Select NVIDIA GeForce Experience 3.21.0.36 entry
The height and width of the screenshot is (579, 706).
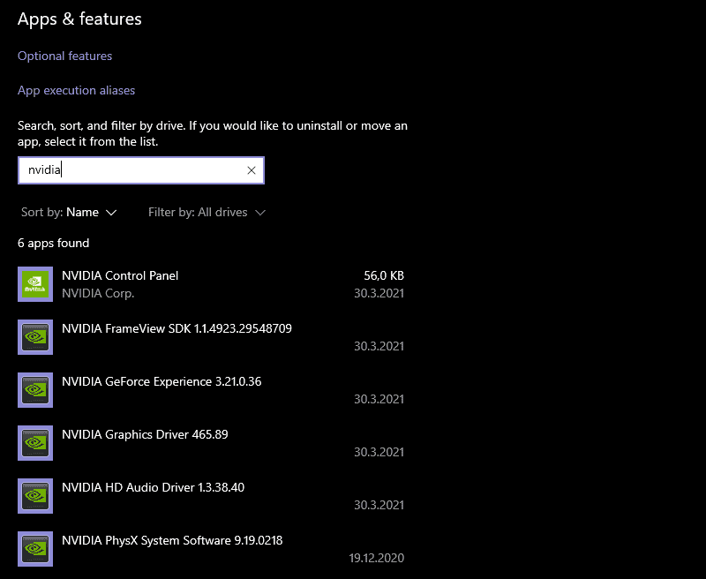point(161,381)
